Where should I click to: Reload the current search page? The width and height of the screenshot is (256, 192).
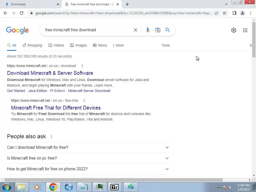click(21, 13)
